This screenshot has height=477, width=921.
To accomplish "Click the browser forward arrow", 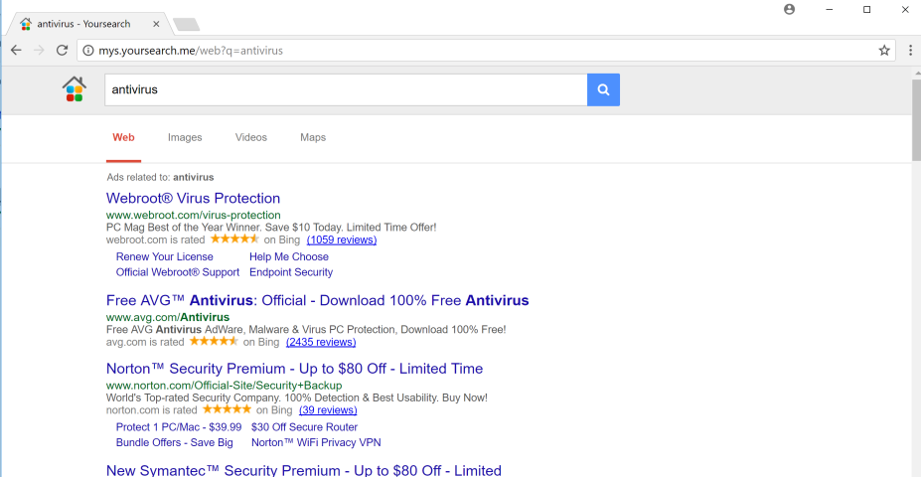I will coord(40,51).
